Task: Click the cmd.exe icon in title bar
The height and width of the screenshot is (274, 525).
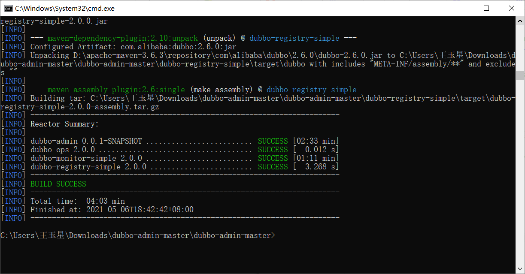Action: click(x=8, y=8)
